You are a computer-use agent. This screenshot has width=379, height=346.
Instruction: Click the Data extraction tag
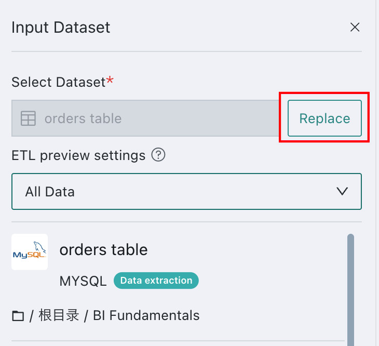click(x=156, y=281)
